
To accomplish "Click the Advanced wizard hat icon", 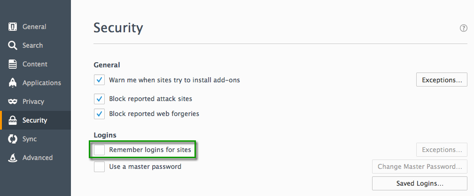I will point(13,158).
